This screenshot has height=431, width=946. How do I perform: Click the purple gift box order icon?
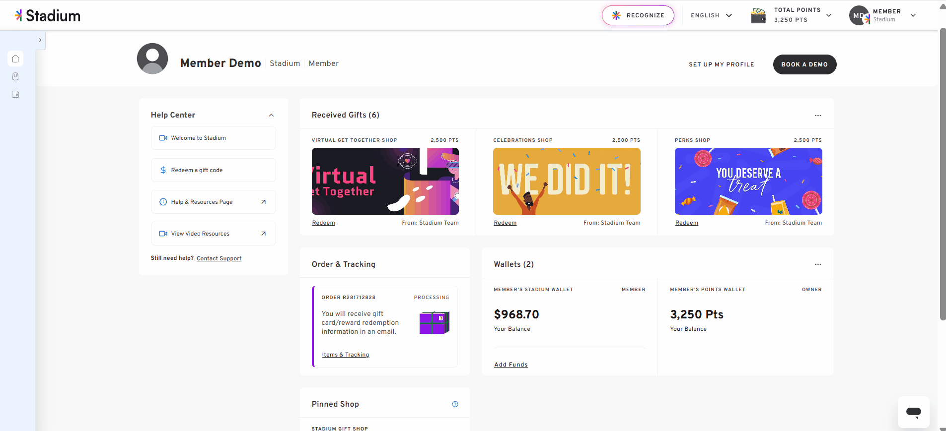point(435,322)
